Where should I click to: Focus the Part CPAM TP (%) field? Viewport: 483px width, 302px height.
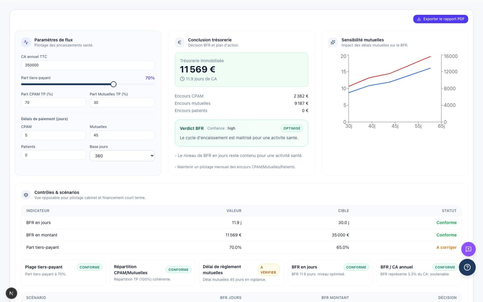tap(53, 103)
